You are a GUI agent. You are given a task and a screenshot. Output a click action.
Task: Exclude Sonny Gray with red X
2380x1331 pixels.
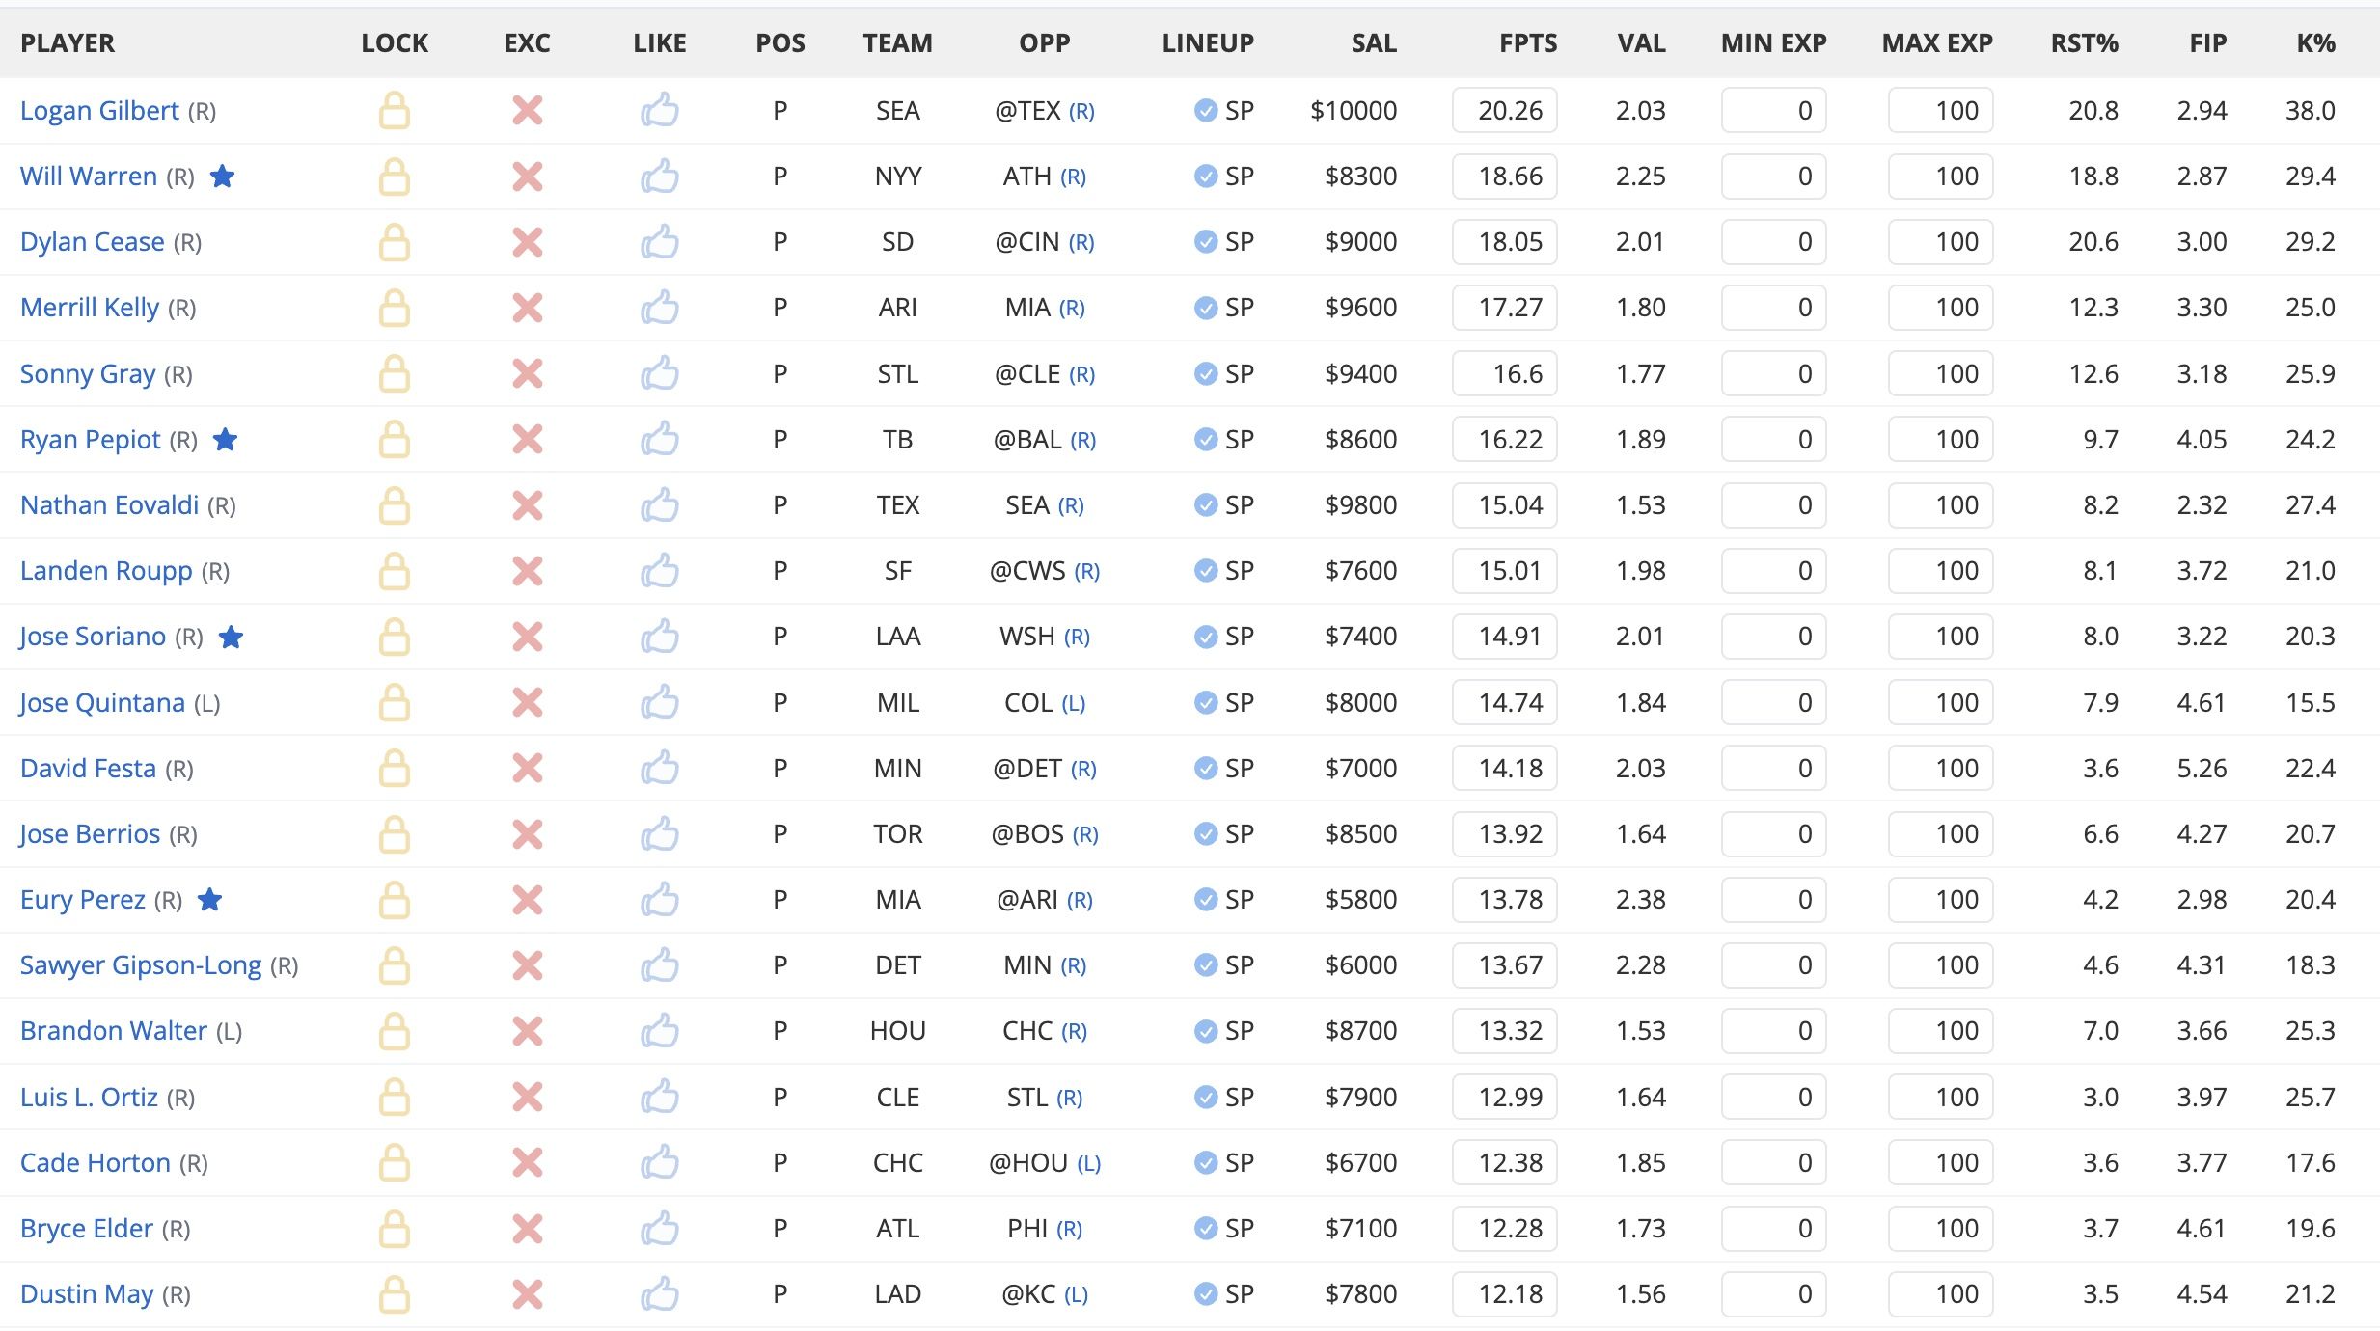pos(528,374)
